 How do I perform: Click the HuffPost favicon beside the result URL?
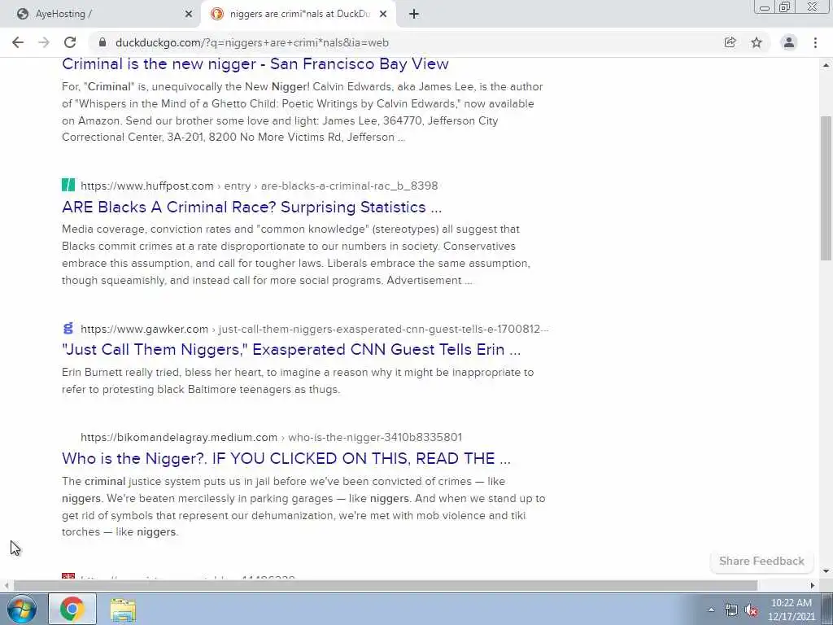click(68, 185)
